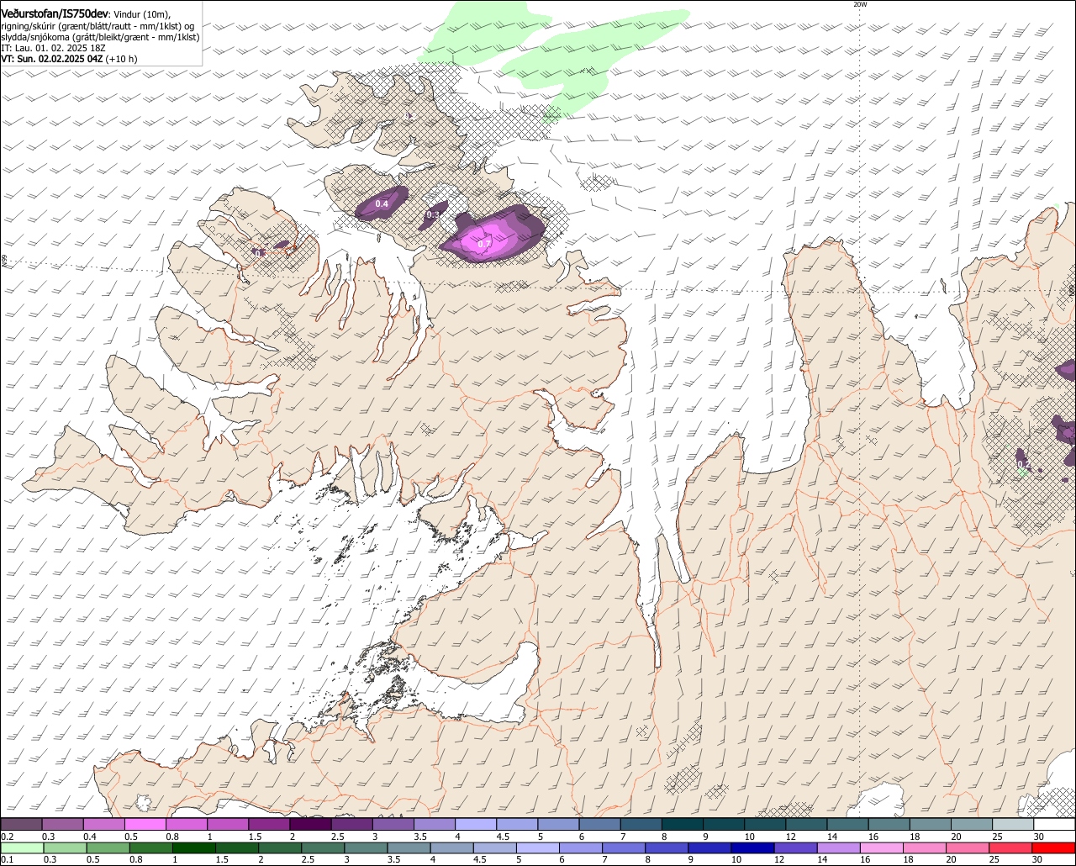This screenshot has width=1076, height=866.
Task: Select the dark teal top-row swatch above 8
Action: coord(683,824)
